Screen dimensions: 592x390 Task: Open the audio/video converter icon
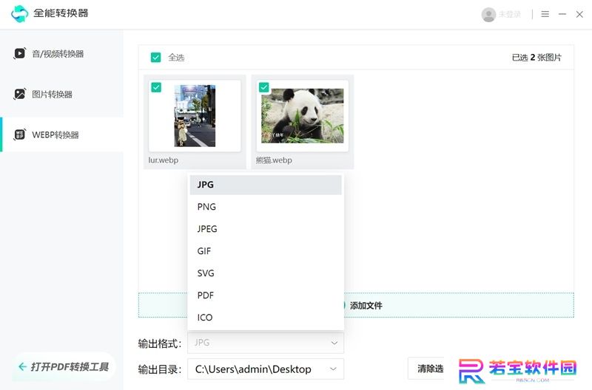coord(20,53)
